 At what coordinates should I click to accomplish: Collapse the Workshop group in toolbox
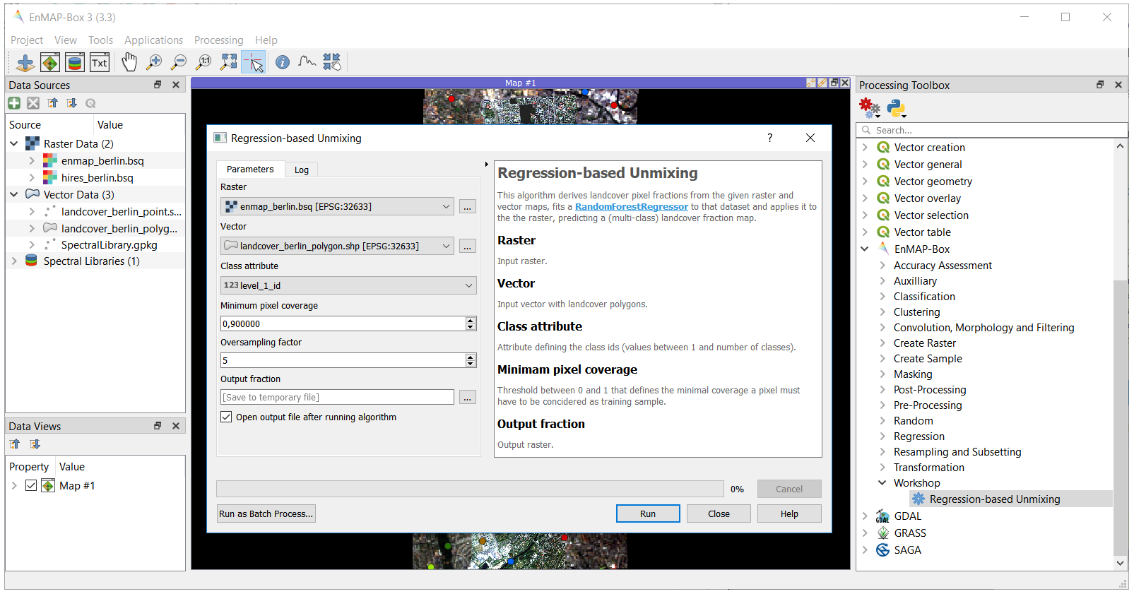[882, 483]
